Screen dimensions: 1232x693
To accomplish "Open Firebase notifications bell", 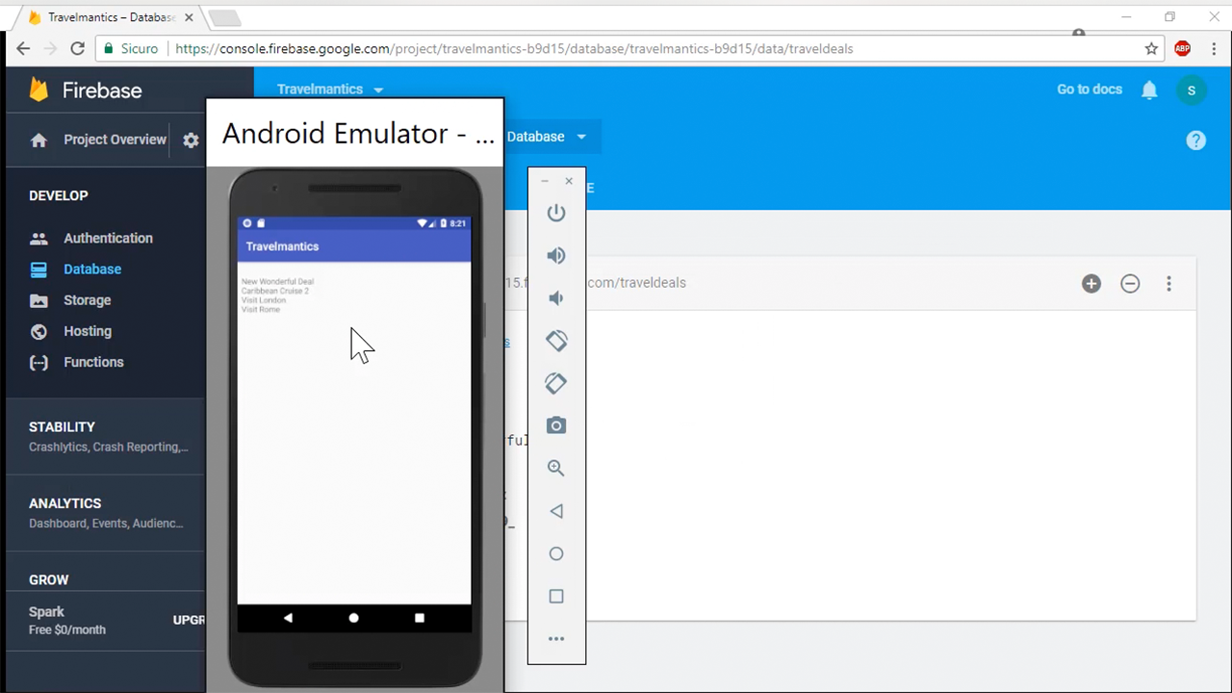I will coord(1149,90).
